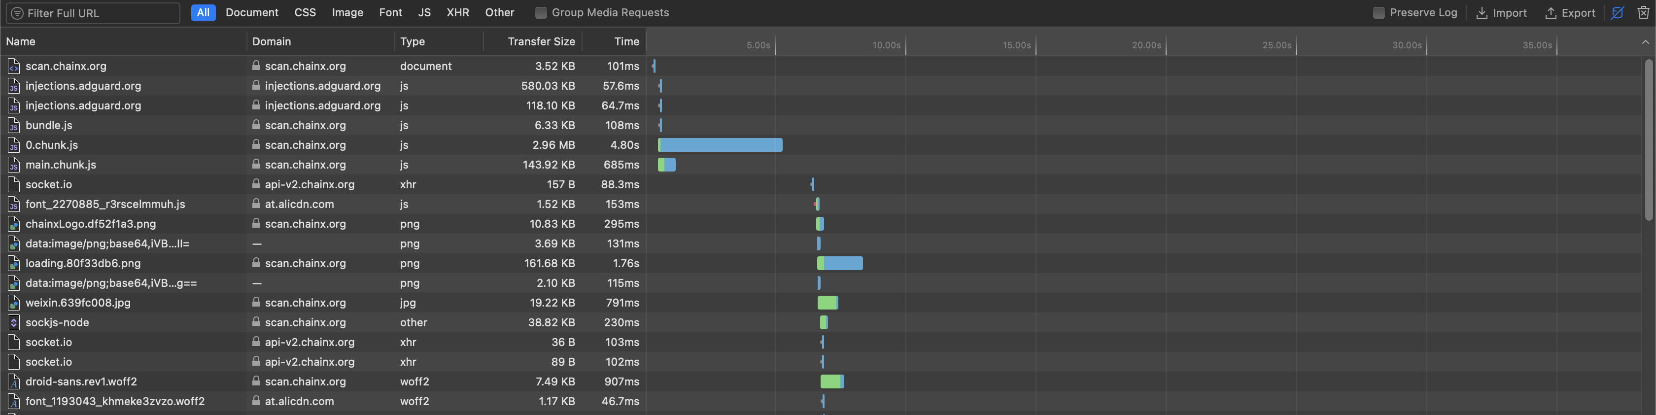Filter requests by XHR type
The image size is (1656, 415).
[x=458, y=13]
